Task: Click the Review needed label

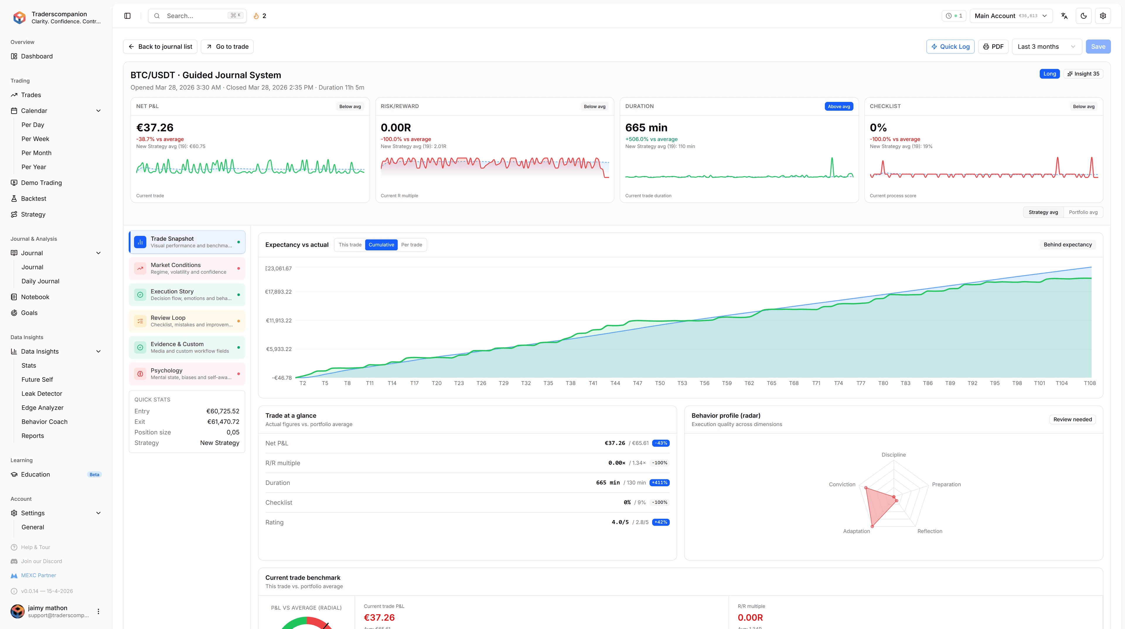Action: pyautogui.click(x=1072, y=419)
